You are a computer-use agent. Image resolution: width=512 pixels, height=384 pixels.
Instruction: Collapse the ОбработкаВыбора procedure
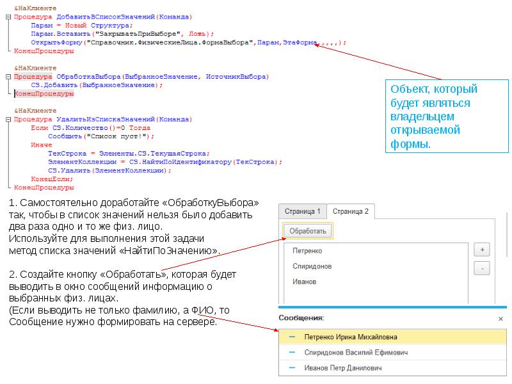tap(8, 76)
